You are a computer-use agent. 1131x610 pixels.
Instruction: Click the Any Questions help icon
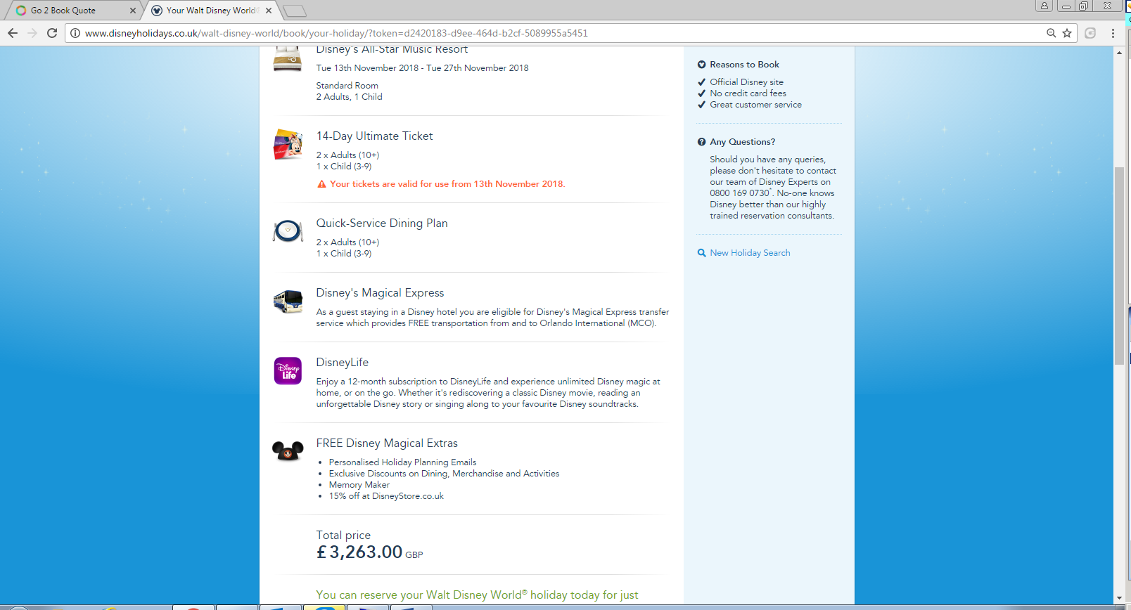pyautogui.click(x=701, y=142)
